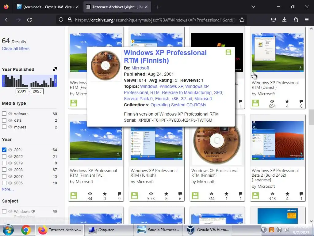Open the Firefox hamburger menu
Image resolution: width=314 pixels, height=236 pixels.
point(306,20)
